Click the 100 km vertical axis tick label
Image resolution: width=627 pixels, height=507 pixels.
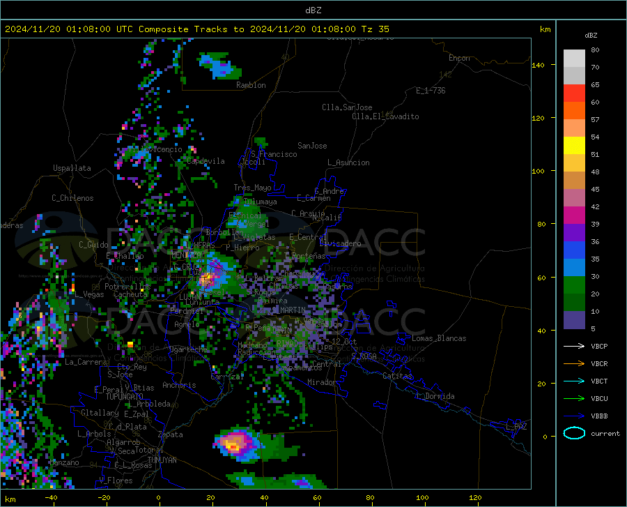(x=538, y=171)
